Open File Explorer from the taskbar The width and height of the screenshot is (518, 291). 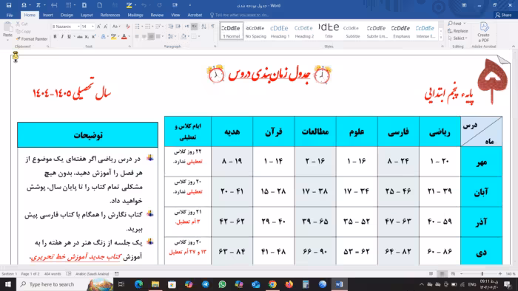coord(155,284)
